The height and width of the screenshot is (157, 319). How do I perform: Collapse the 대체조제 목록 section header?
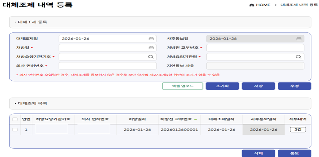tap(160, 103)
